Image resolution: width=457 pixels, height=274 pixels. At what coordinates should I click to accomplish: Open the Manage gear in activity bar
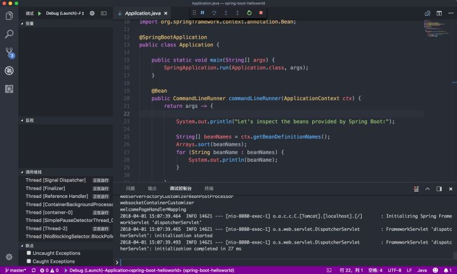coord(9,257)
